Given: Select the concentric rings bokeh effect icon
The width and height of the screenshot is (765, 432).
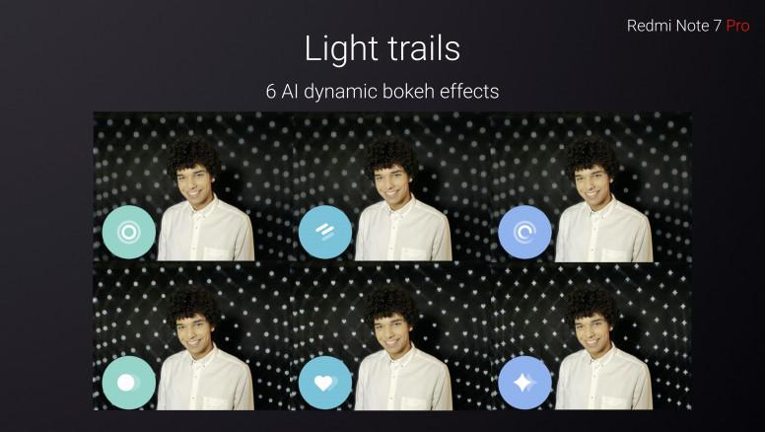Looking at the screenshot, I should pos(129,232).
